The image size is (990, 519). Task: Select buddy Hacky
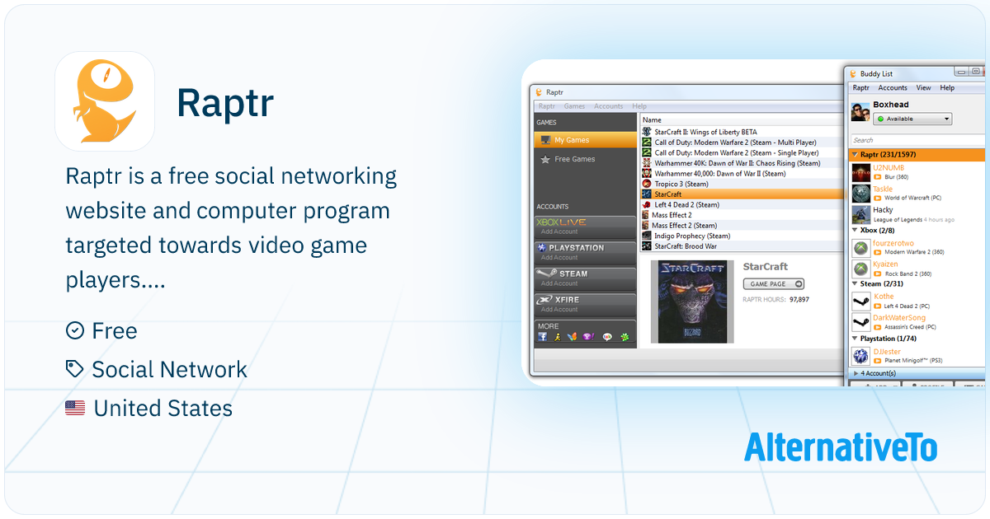point(917,214)
